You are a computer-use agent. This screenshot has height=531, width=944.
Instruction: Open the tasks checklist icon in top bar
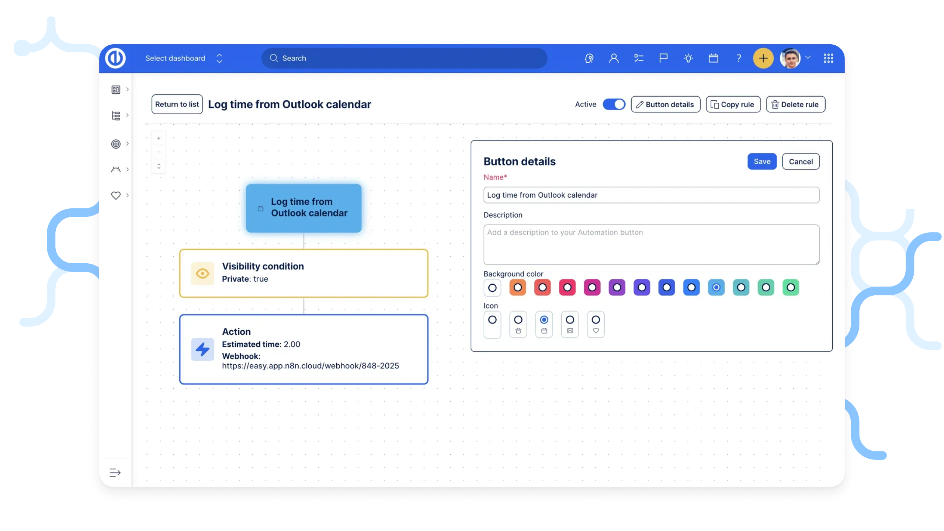[639, 58]
